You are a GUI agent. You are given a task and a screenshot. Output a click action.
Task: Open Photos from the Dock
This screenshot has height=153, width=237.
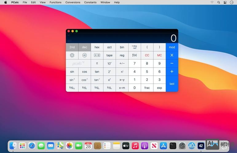[69, 146]
